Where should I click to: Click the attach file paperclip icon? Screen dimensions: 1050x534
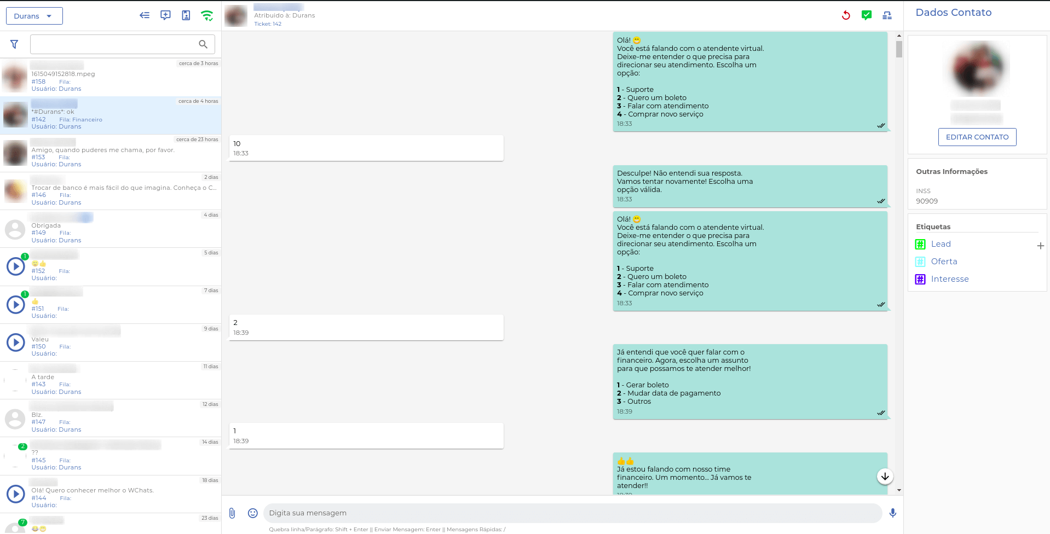(232, 513)
